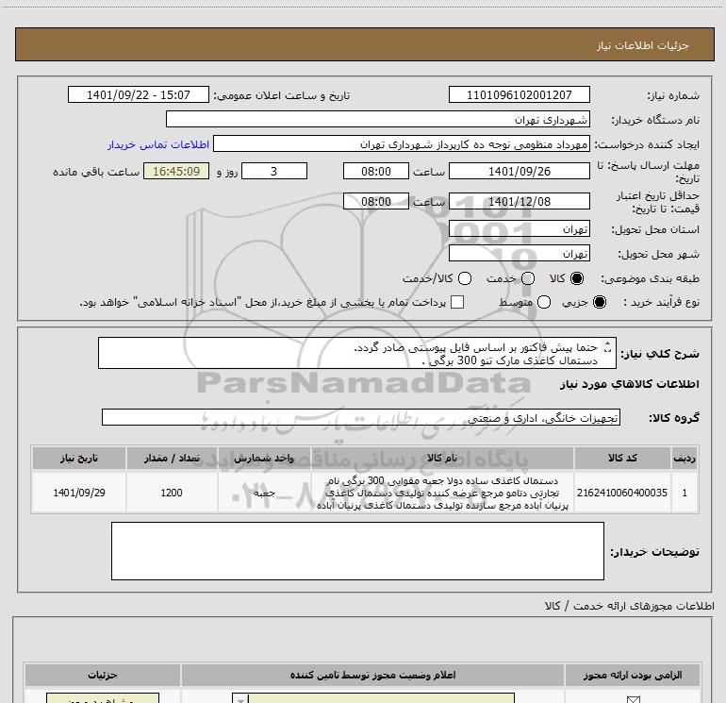Select the کالا/خدمت radio button
The width and height of the screenshot is (726, 703).
(465, 278)
